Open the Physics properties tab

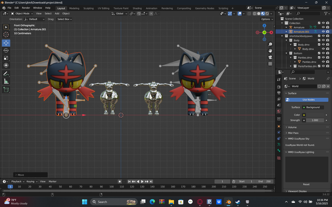[279, 132]
